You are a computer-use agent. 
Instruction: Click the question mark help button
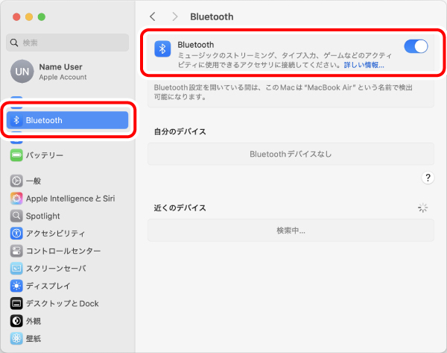tap(428, 178)
